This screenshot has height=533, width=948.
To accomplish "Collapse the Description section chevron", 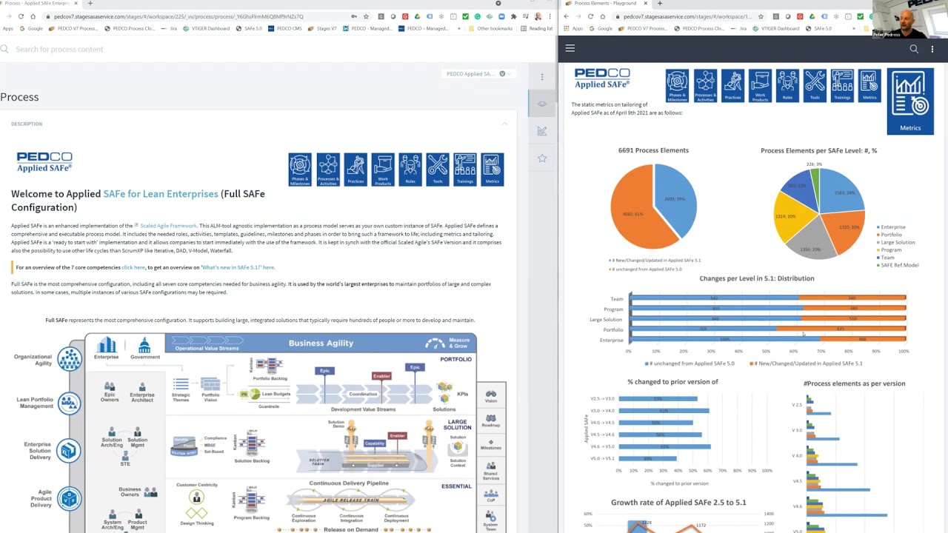I will 505,124.
